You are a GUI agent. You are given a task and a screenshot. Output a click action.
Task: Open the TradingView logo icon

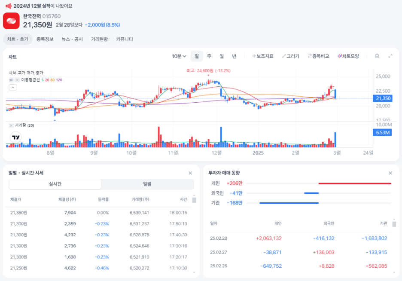click(x=16, y=137)
